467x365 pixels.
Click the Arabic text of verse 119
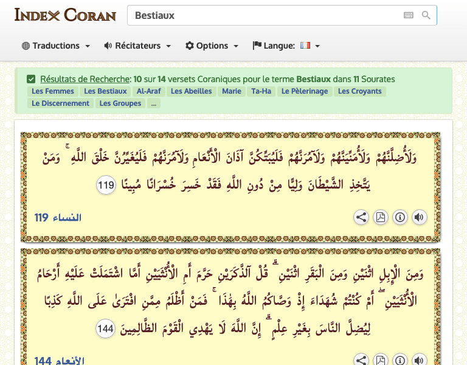coord(230,170)
